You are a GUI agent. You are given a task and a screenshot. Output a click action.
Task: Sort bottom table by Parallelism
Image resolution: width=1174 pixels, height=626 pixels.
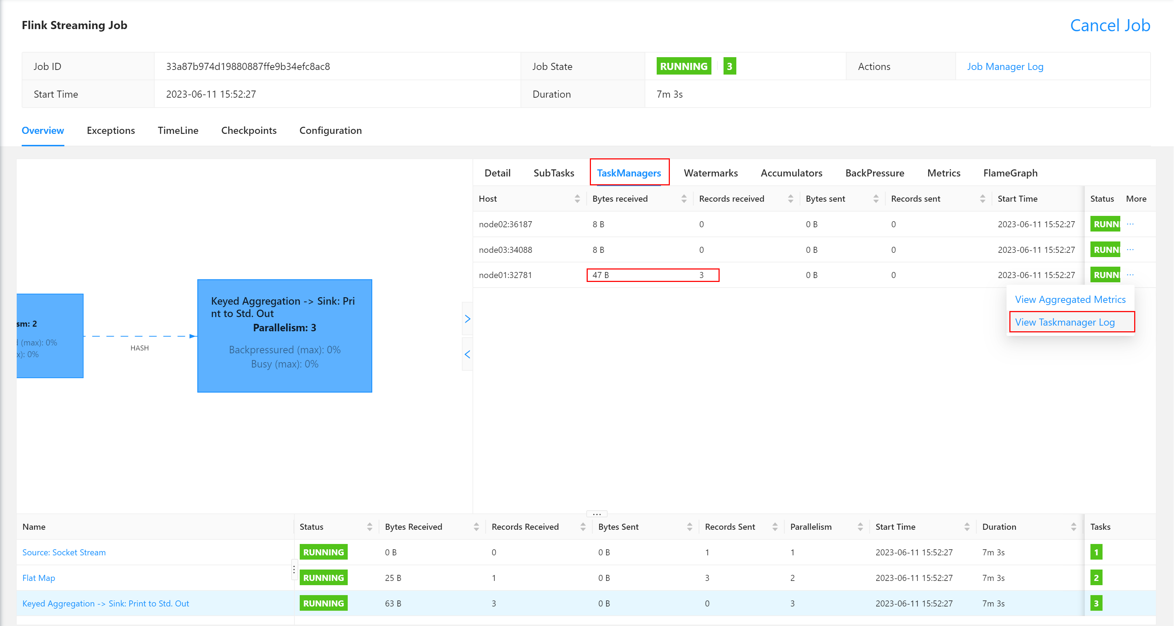point(860,527)
